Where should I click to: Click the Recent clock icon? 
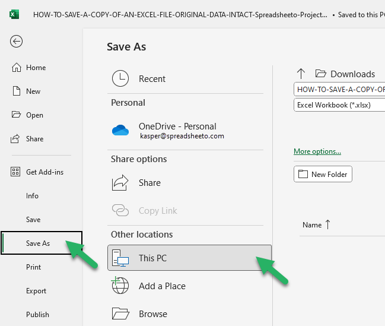click(x=120, y=78)
